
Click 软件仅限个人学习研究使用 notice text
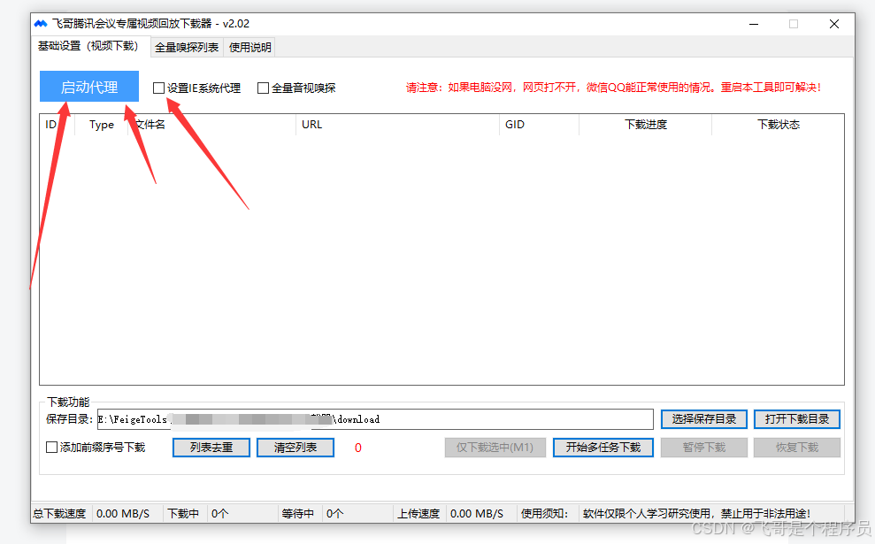coord(696,513)
